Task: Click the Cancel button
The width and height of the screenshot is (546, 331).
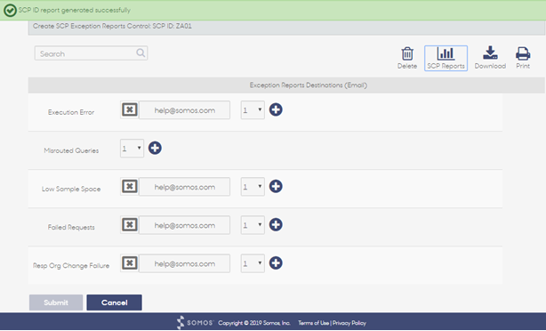Action: click(x=114, y=303)
